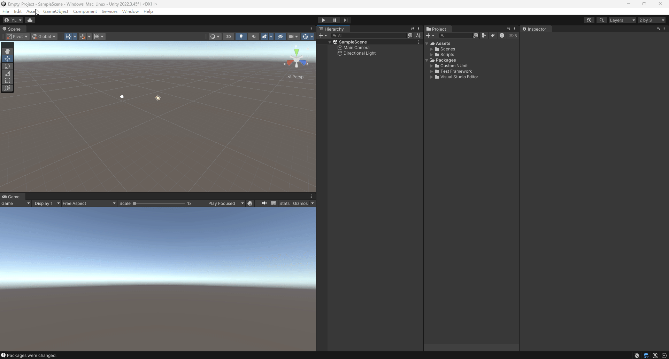
Task: Open the Layers dropdown
Action: [622, 20]
